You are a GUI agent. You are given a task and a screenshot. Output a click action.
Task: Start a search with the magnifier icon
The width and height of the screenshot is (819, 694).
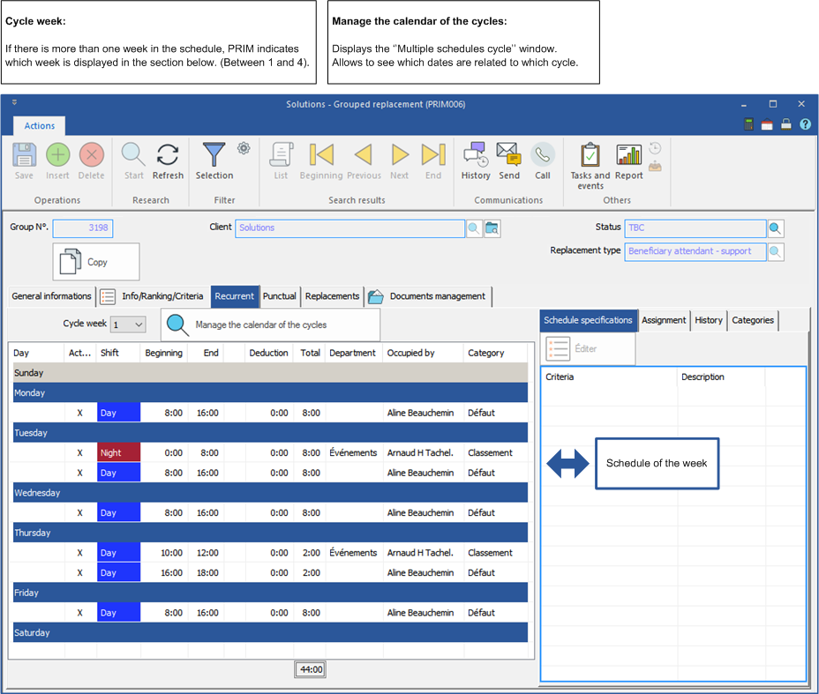[x=133, y=155]
